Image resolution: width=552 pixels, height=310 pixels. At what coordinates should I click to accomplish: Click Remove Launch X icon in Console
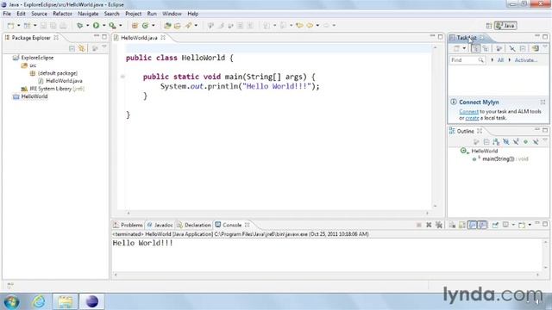(x=429, y=225)
